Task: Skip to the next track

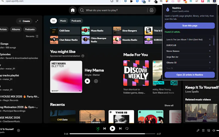Action: [120, 129]
